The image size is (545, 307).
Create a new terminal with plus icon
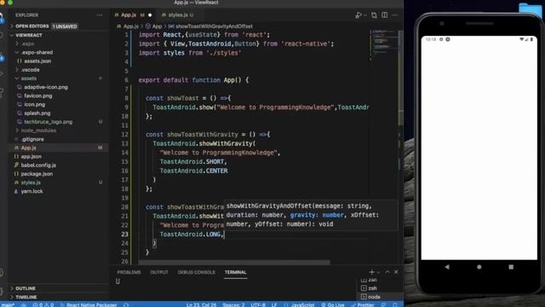[x=371, y=272]
